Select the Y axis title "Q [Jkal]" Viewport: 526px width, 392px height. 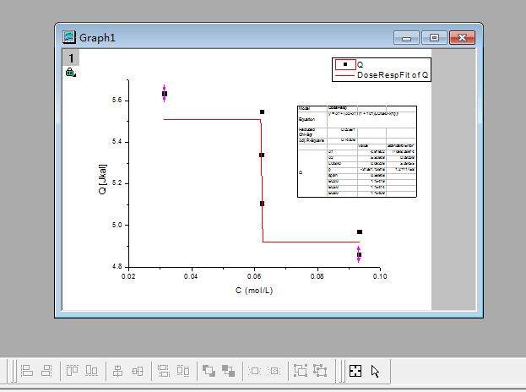pos(103,179)
